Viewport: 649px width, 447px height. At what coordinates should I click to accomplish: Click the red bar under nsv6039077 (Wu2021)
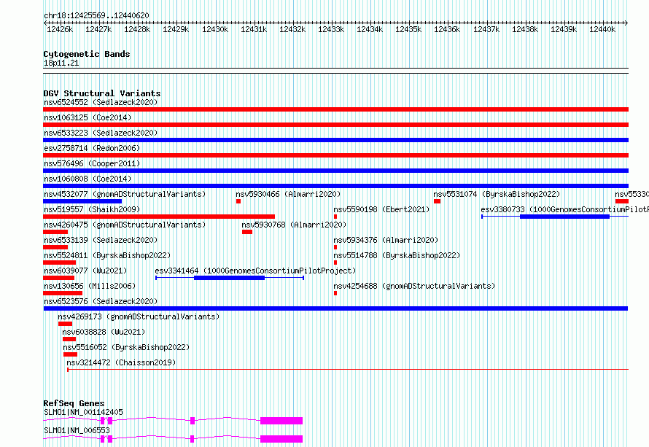point(59,278)
